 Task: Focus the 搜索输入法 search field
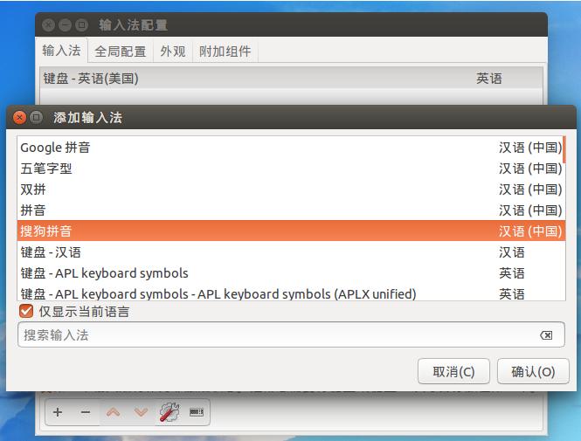coord(291,334)
